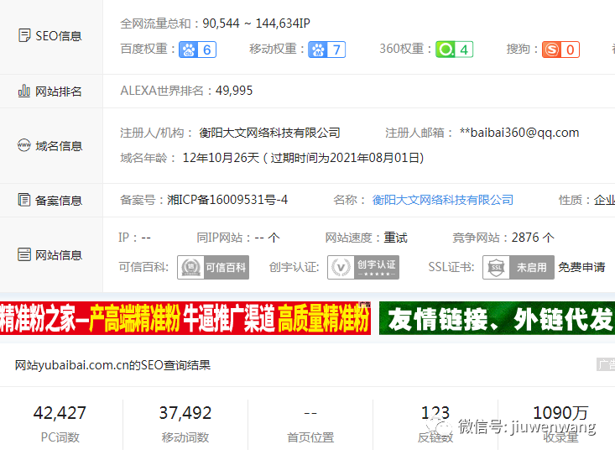The image size is (615, 455).
Task: Click the 域名信息 row label
Action: (x=59, y=145)
